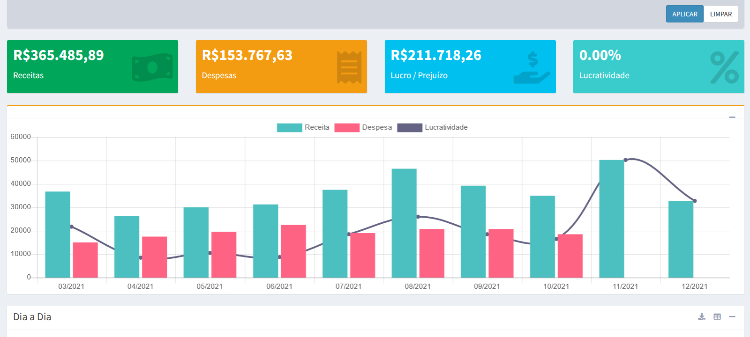Click the 09/2021 axis label

pyautogui.click(x=487, y=286)
